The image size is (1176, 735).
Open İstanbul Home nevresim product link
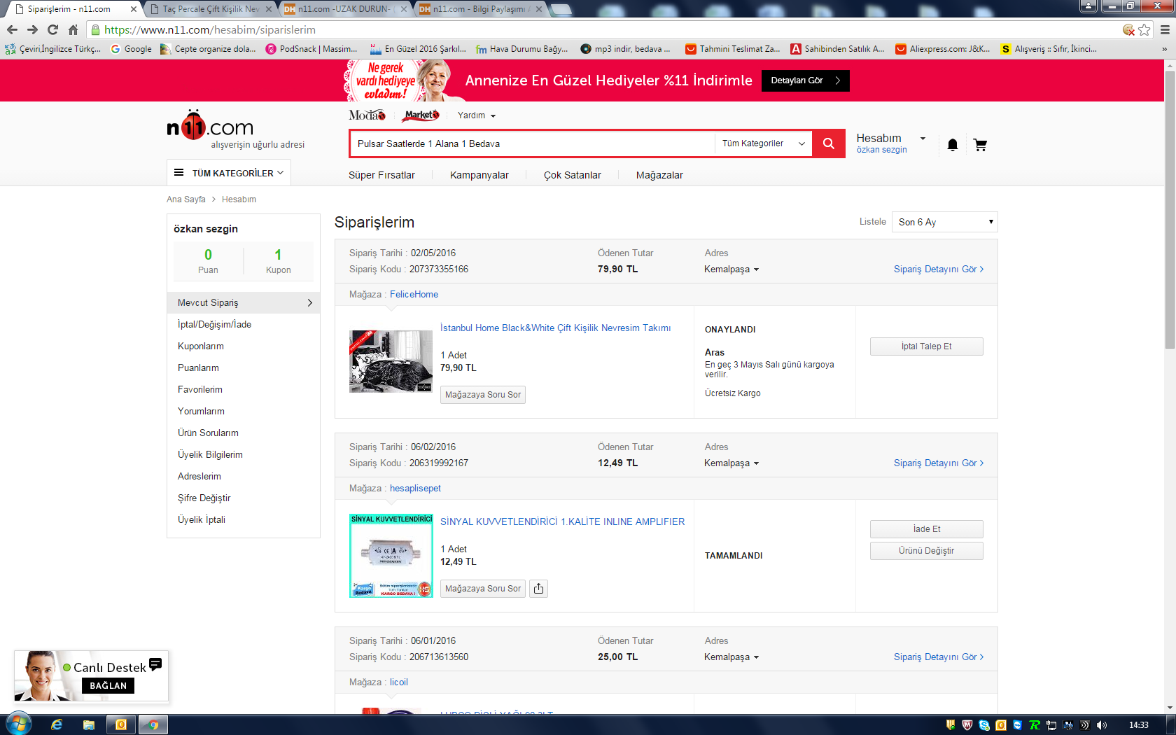click(x=555, y=328)
